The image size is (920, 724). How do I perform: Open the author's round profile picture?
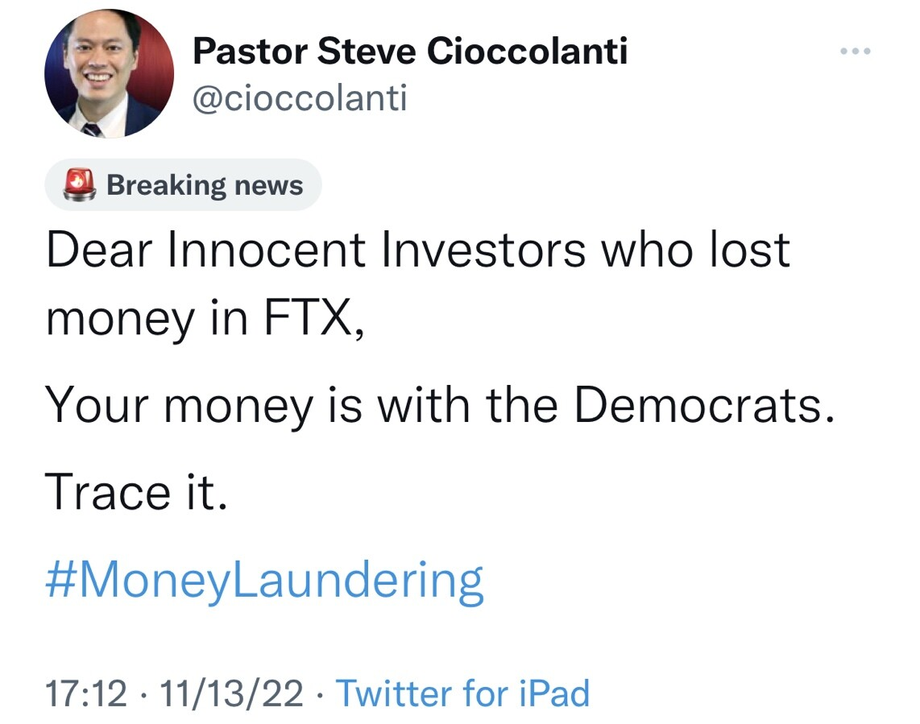tap(109, 73)
